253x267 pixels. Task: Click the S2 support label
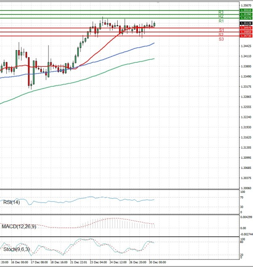[221, 35]
